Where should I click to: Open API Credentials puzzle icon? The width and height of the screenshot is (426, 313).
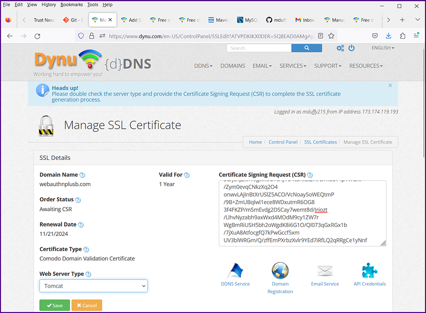point(370,270)
